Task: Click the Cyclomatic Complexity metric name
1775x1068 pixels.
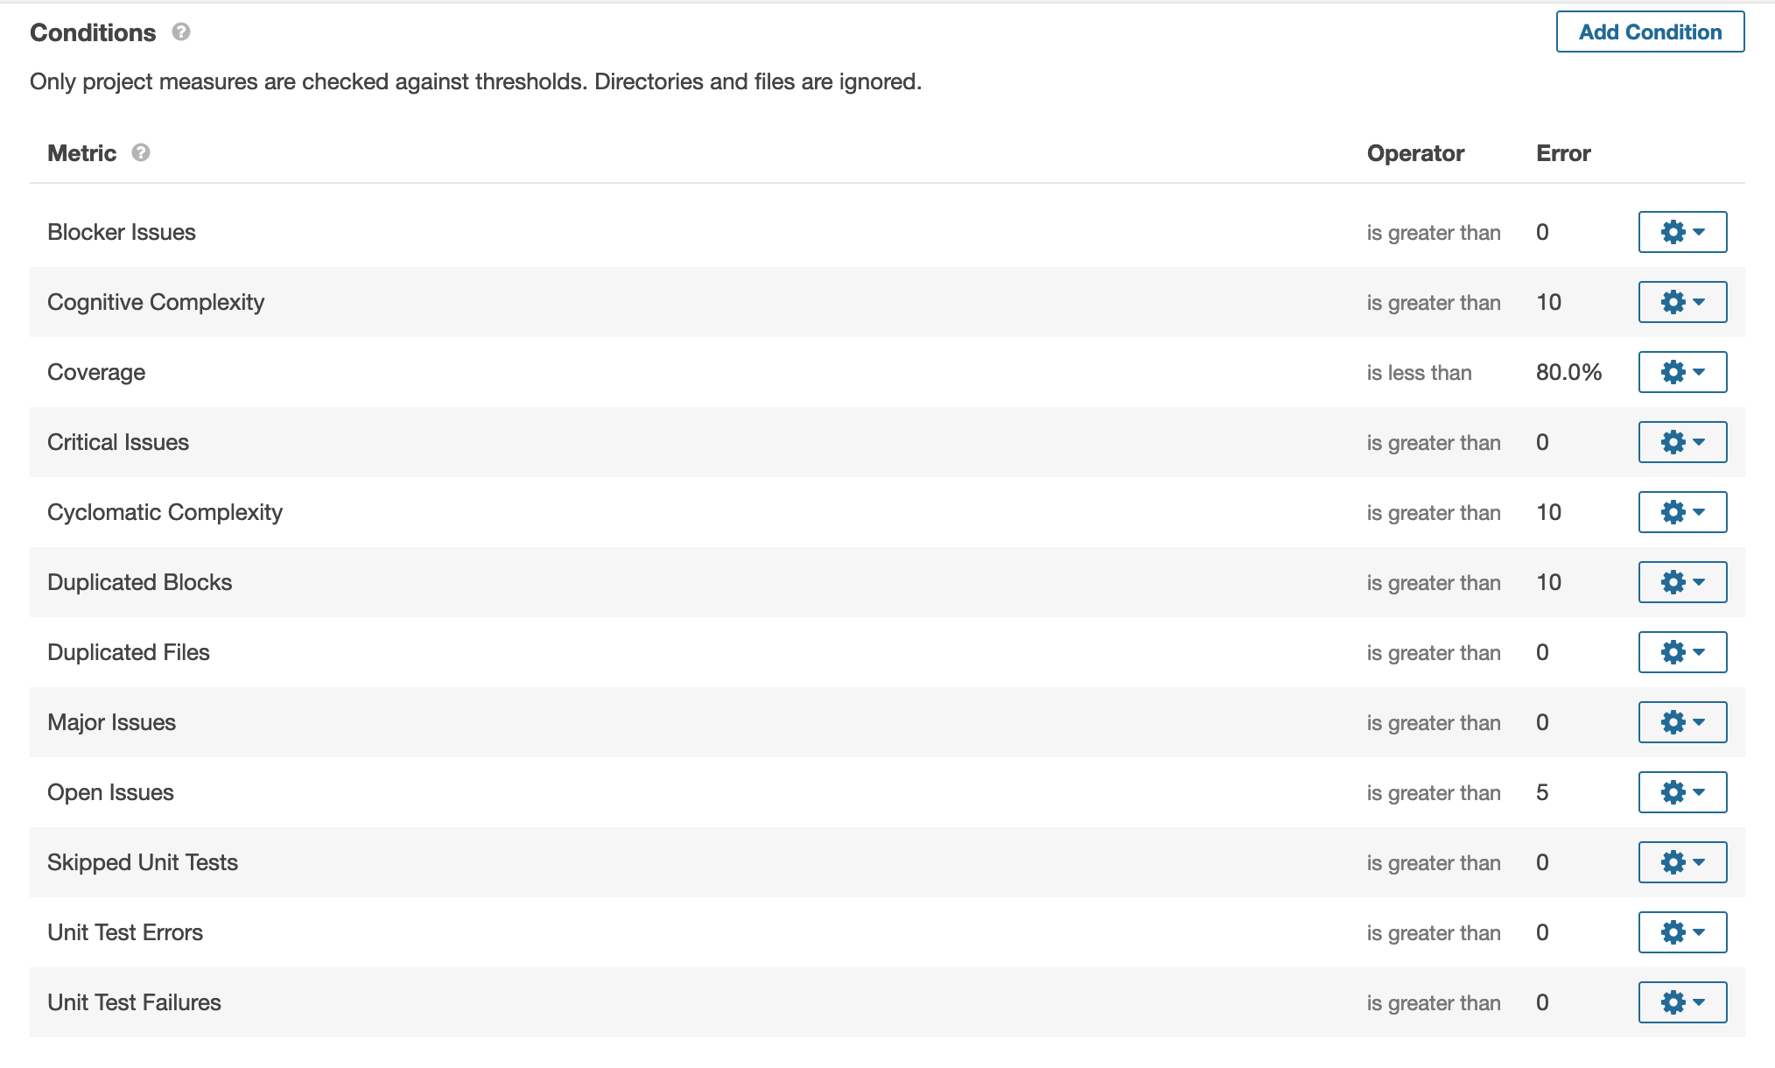Action: 165,512
